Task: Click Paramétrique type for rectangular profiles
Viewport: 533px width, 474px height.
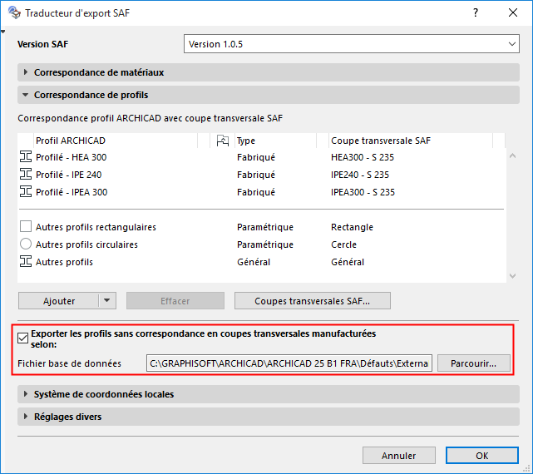Action: (x=265, y=227)
